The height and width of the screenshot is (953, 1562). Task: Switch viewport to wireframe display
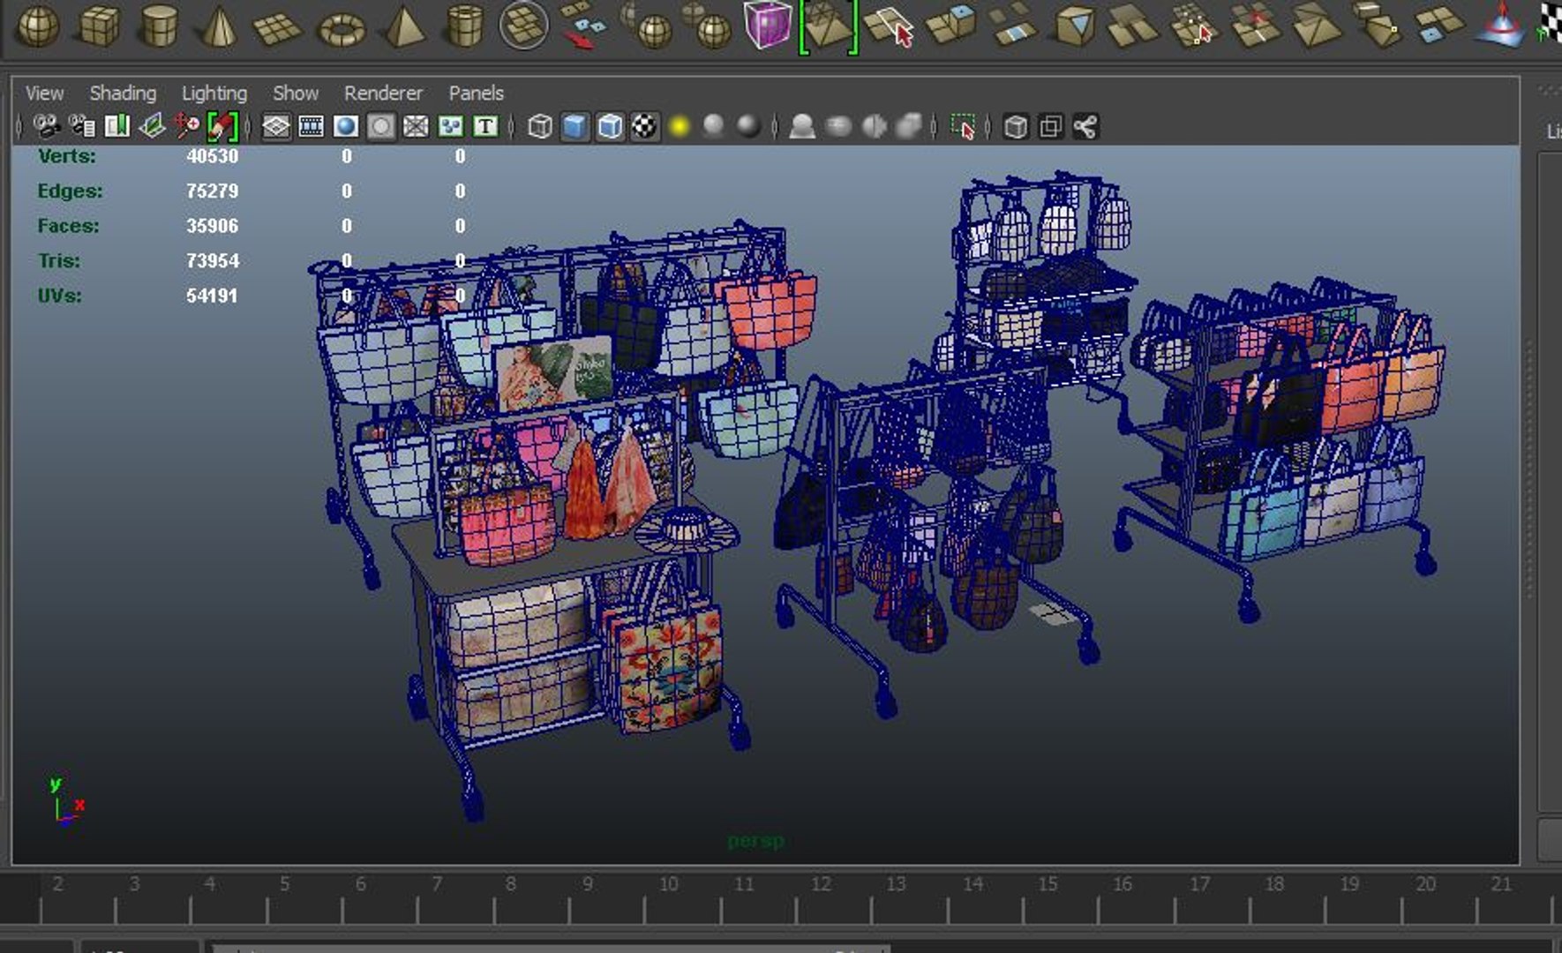coord(540,127)
